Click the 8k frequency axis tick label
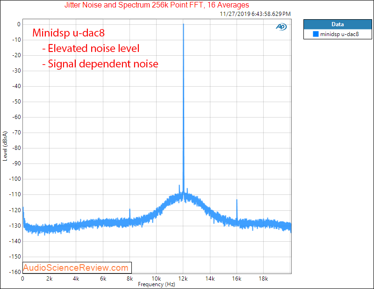This screenshot has width=374, height=289. click(130, 279)
